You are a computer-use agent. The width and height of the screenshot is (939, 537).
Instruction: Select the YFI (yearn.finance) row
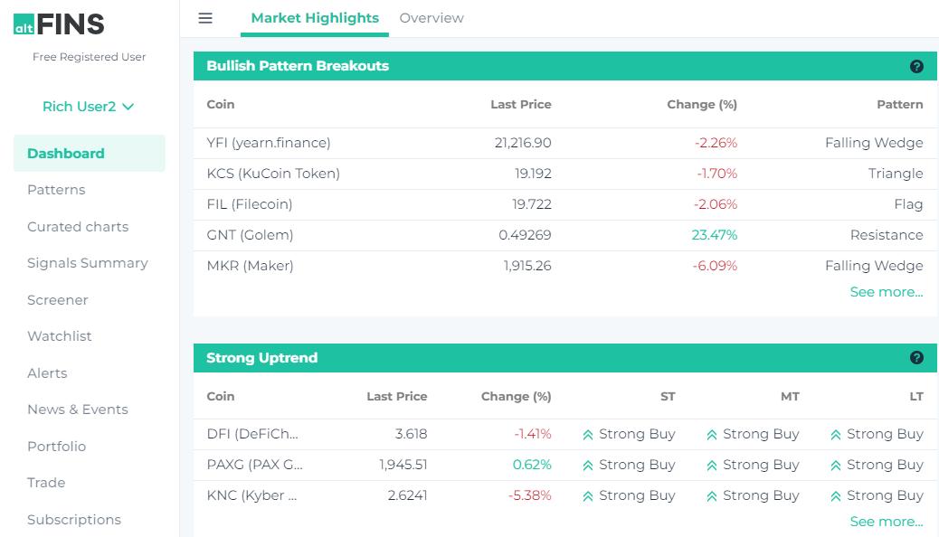pos(564,143)
